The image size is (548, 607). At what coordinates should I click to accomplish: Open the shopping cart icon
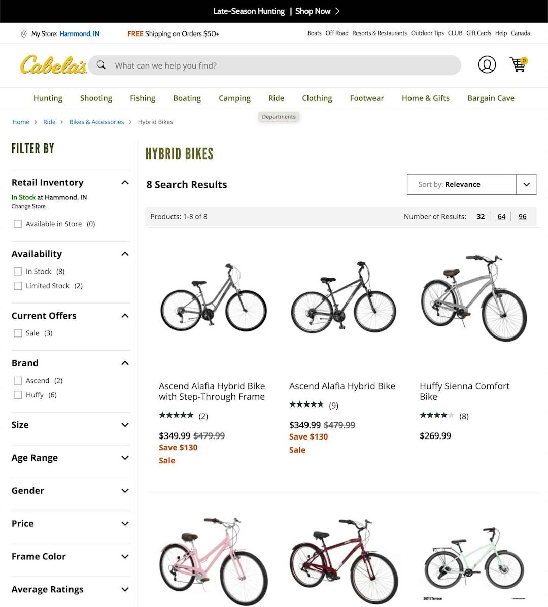coord(518,65)
